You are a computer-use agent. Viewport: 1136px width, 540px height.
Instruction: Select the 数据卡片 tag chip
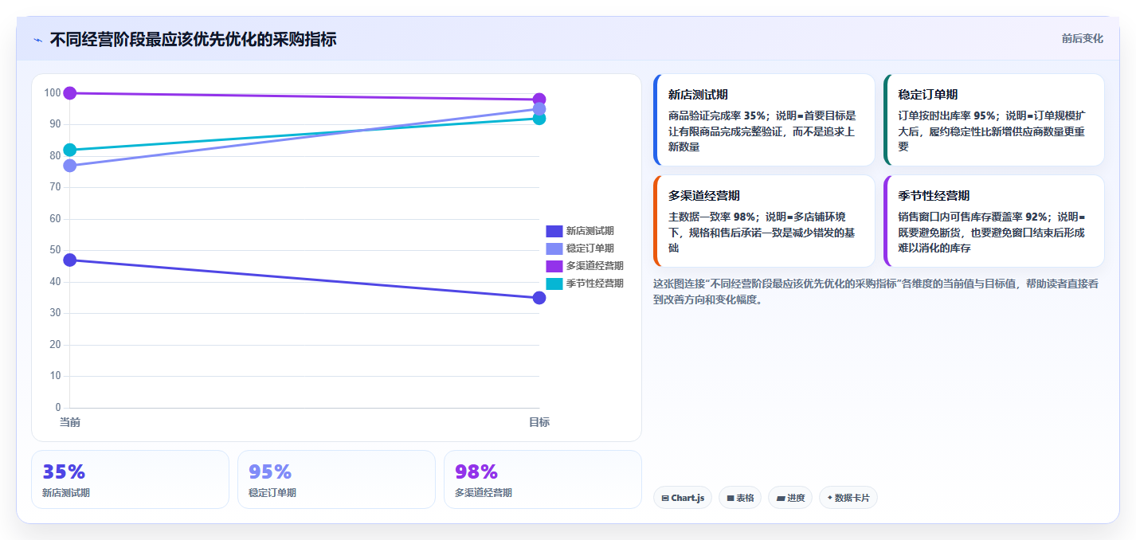848,498
